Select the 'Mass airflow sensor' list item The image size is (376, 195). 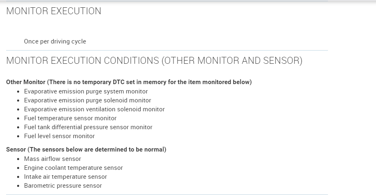coord(53,159)
